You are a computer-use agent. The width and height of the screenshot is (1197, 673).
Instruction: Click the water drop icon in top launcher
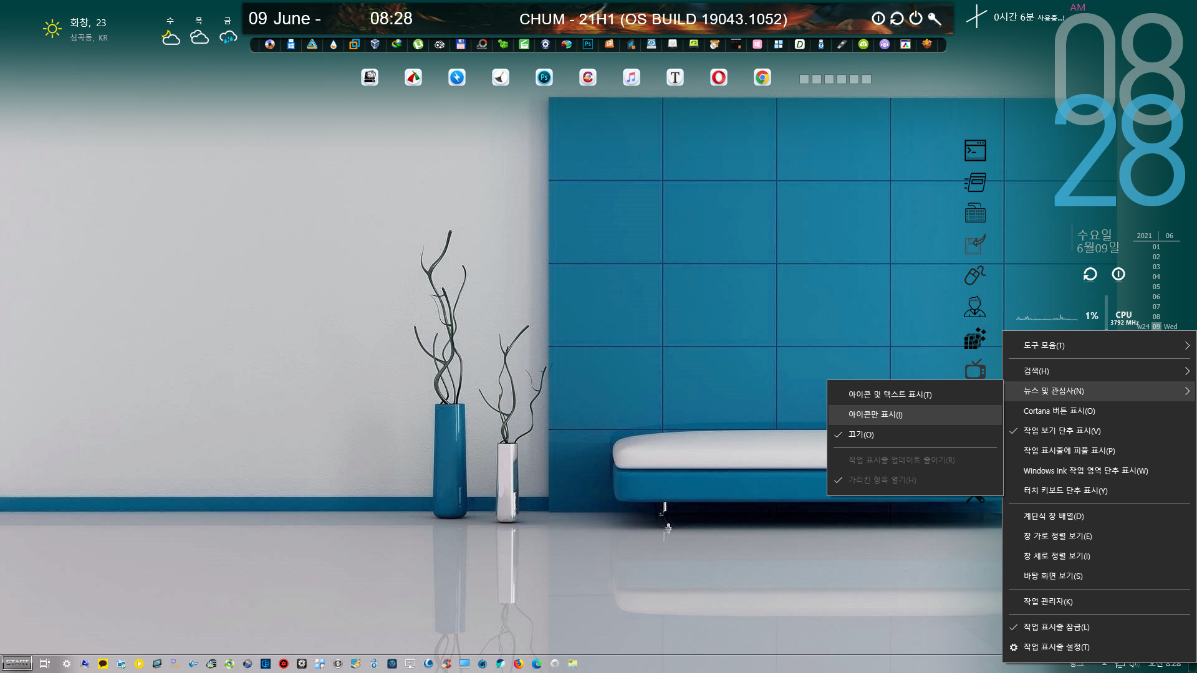[334, 44]
